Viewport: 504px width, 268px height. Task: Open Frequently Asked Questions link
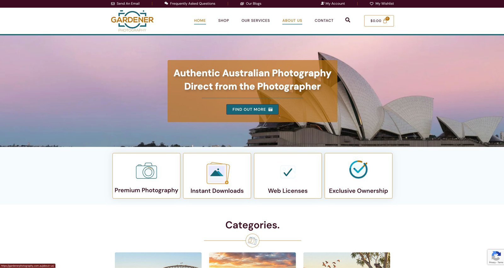[x=190, y=3]
